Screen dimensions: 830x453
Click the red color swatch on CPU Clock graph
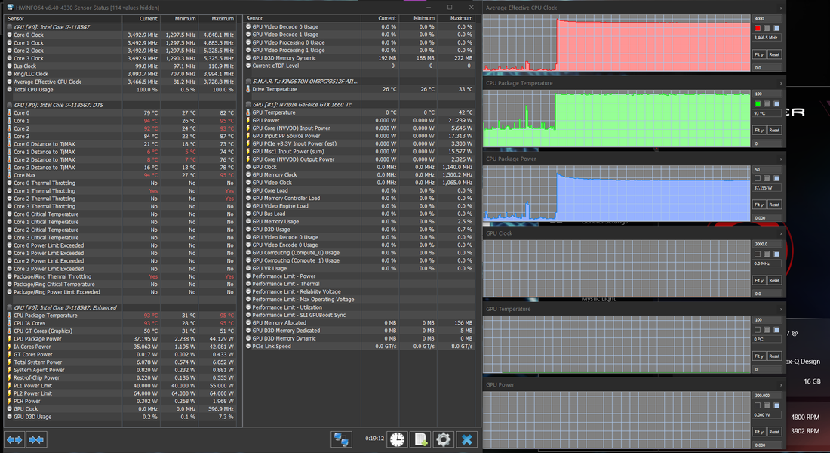pos(758,28)
